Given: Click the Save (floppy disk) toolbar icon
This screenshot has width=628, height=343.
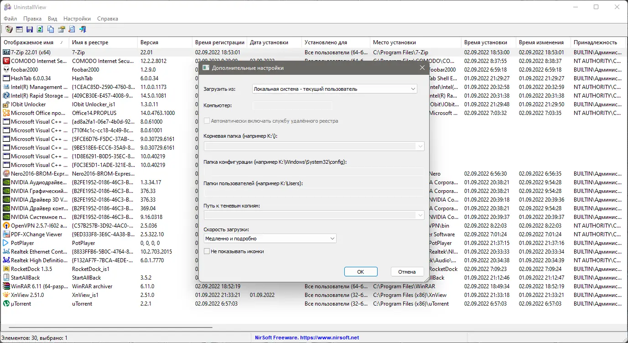Looking at the screenshot, I should 30,30.
